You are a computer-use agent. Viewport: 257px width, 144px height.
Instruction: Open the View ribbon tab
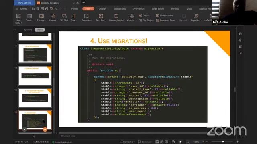point(189,9)
